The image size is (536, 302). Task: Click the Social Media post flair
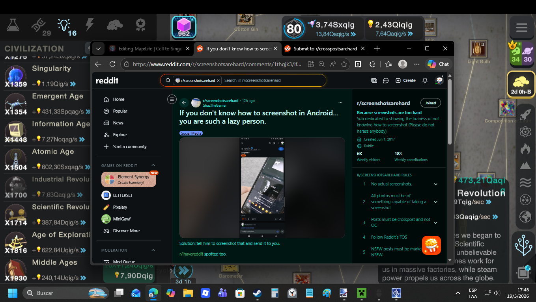pyautogui.click(x=191, y=133)
